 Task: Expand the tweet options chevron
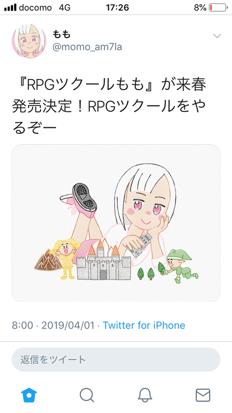point(217,36)
